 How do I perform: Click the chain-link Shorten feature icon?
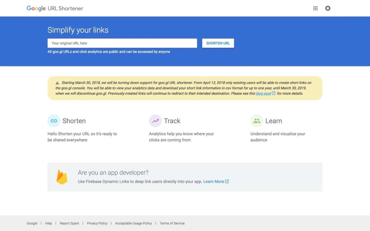(54, 121)
